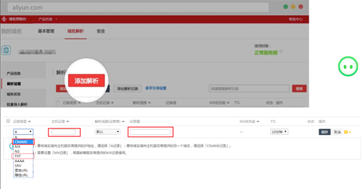
Task: Click the blue globe domain icon
Action: click(6, 50)
